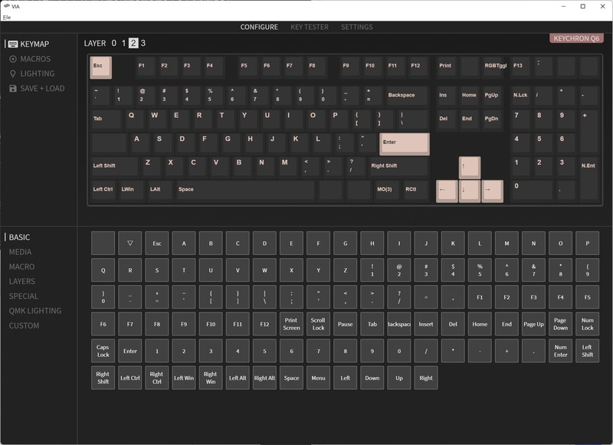Choose the Num Lock keycode
The image size is (613, 445).
point(587,324)
